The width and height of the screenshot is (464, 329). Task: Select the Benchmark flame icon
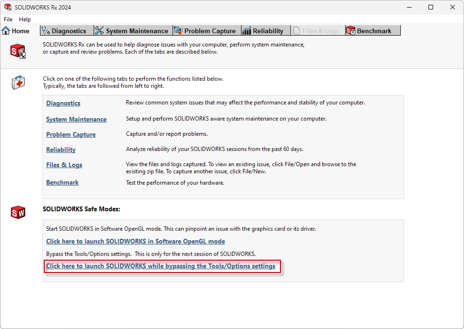pos(352,30)
